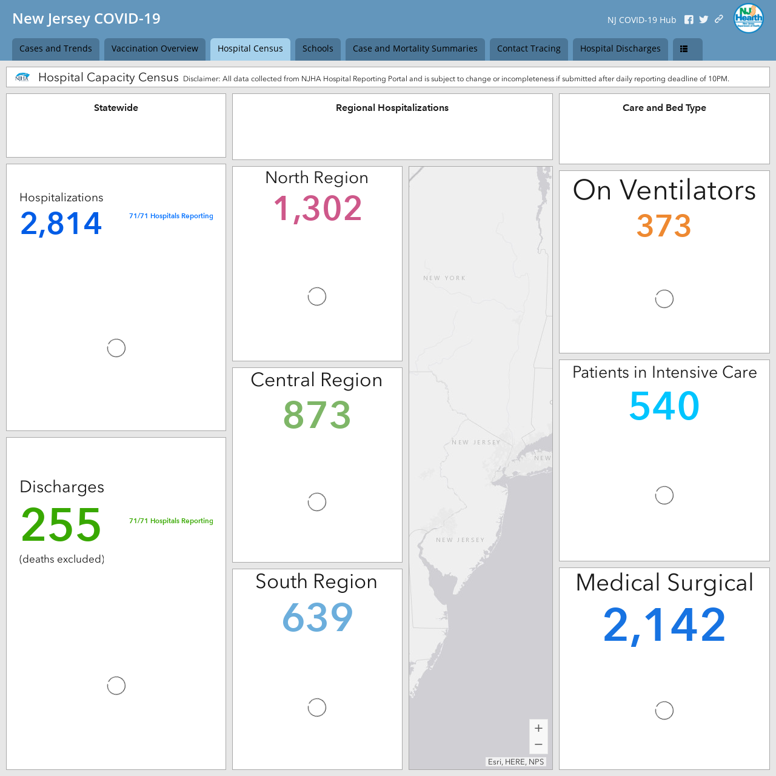Go to Contact Tracing tab

[x=529, y=49]
